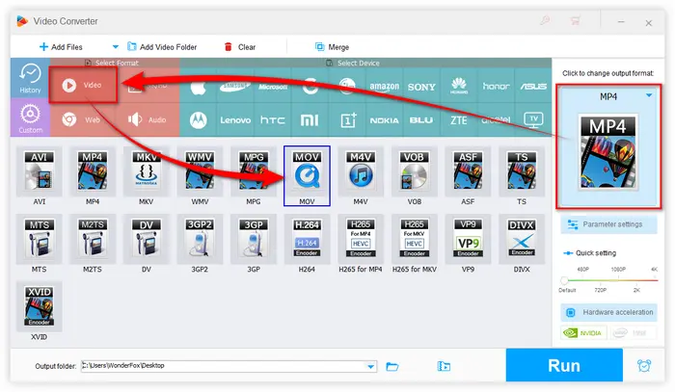
Task: Click Add Files button
Action: (61, 47)
